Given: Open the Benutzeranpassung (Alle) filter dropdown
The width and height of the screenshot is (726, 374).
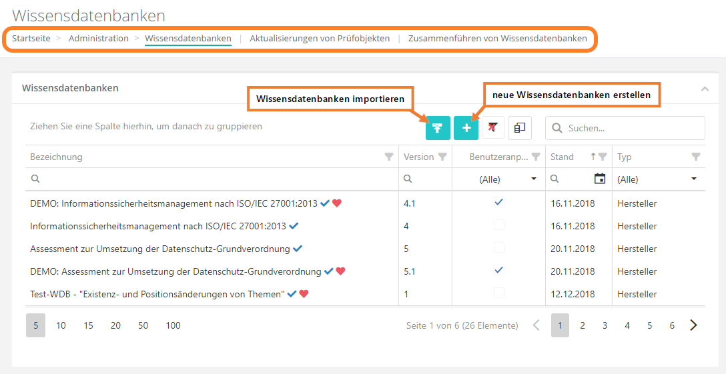Looking at the screenshot, I should (x=534, y=179).
